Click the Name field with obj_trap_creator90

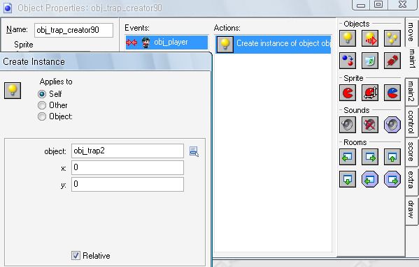point(73,30)
